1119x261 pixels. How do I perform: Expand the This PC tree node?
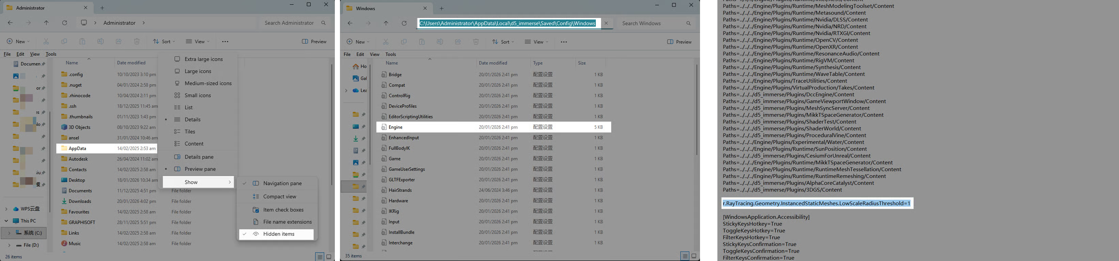[6, 221]
